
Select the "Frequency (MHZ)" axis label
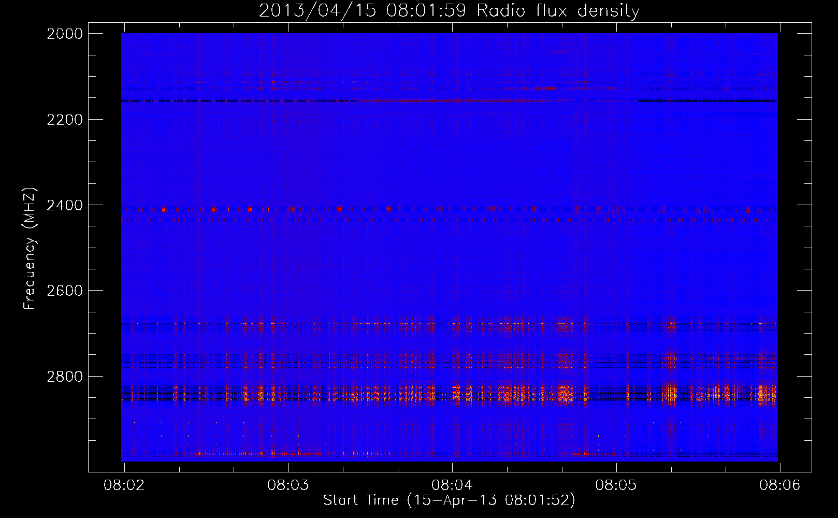click(x=30, y=249)
